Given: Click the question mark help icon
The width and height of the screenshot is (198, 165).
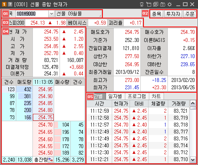Looking at the screenshot, I should pyautogui.click(x=10, y=4).
